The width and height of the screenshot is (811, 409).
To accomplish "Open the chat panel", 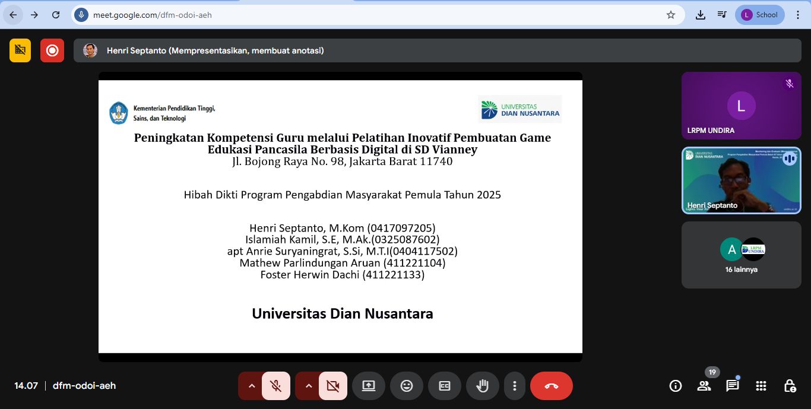I will tap(733, 386).
